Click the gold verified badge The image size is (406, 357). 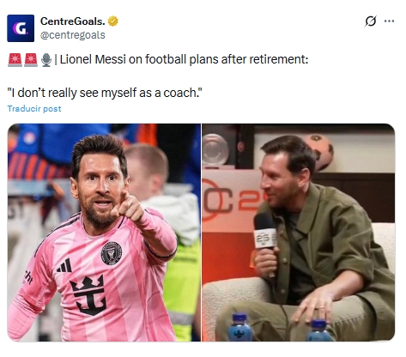coord(113,21)
